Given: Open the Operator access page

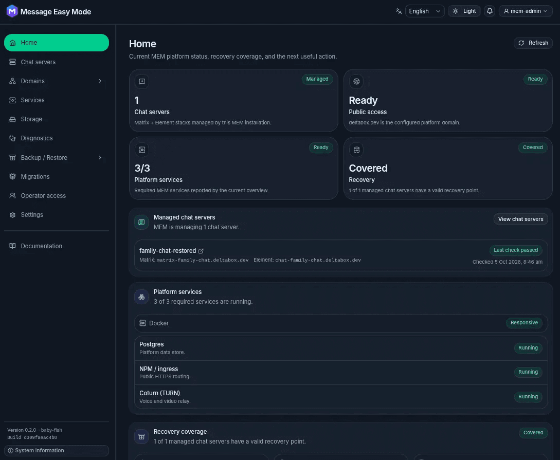Looking at the screenshot, I should tap(57, 195).
